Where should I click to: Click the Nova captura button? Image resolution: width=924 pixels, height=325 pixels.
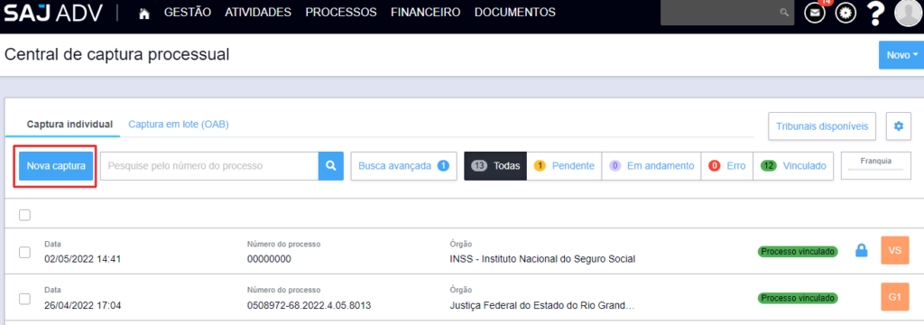tap(56, 166)
